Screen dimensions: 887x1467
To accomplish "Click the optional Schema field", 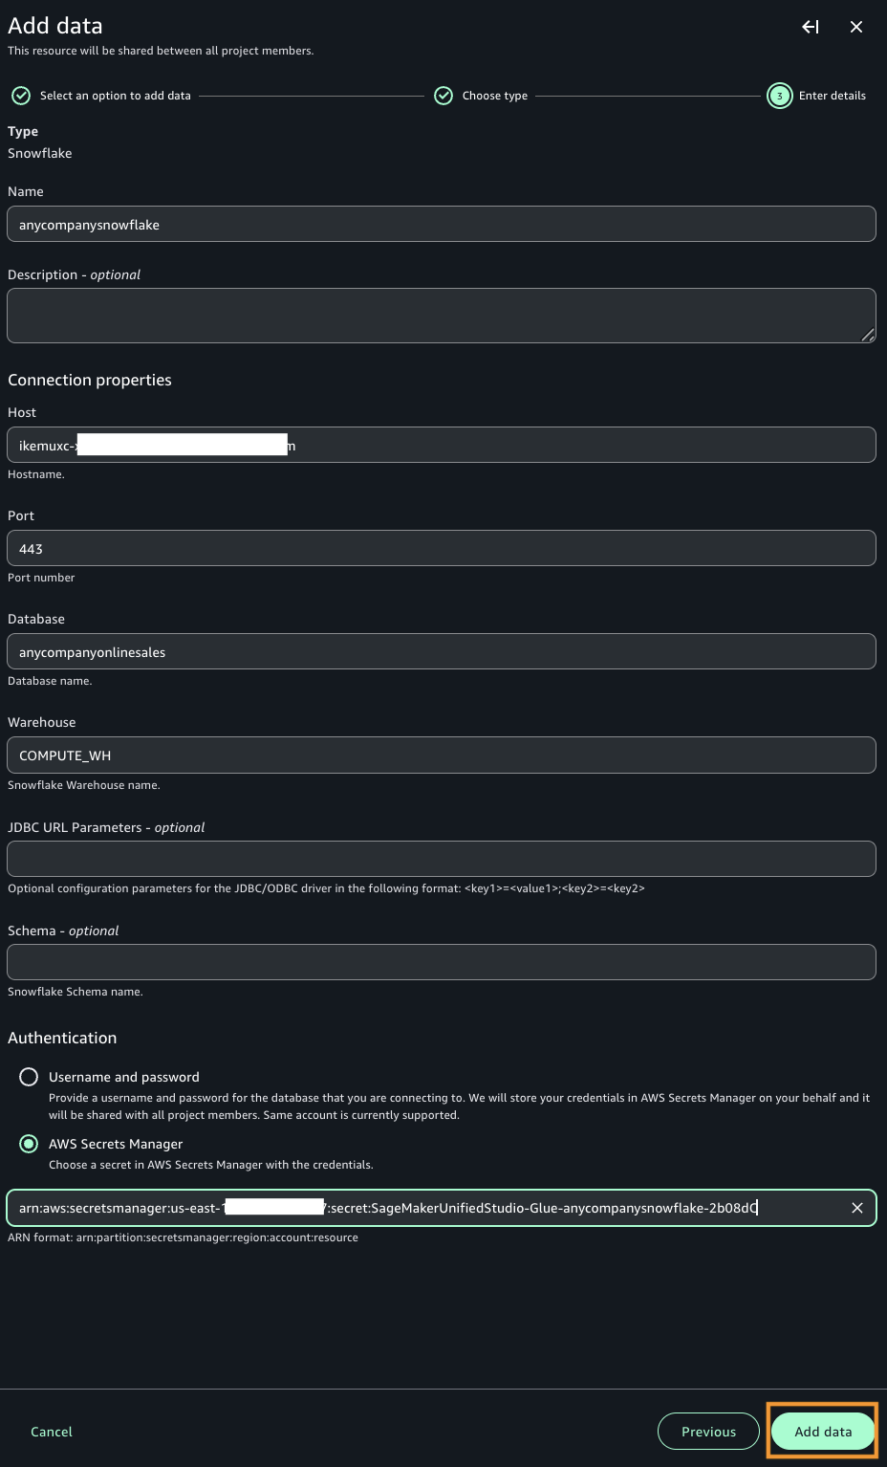I will point(442,962).
